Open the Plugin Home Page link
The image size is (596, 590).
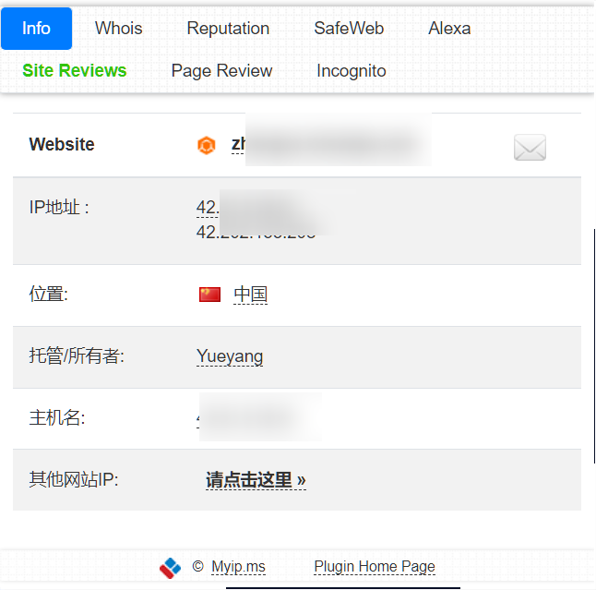[374, 567]
